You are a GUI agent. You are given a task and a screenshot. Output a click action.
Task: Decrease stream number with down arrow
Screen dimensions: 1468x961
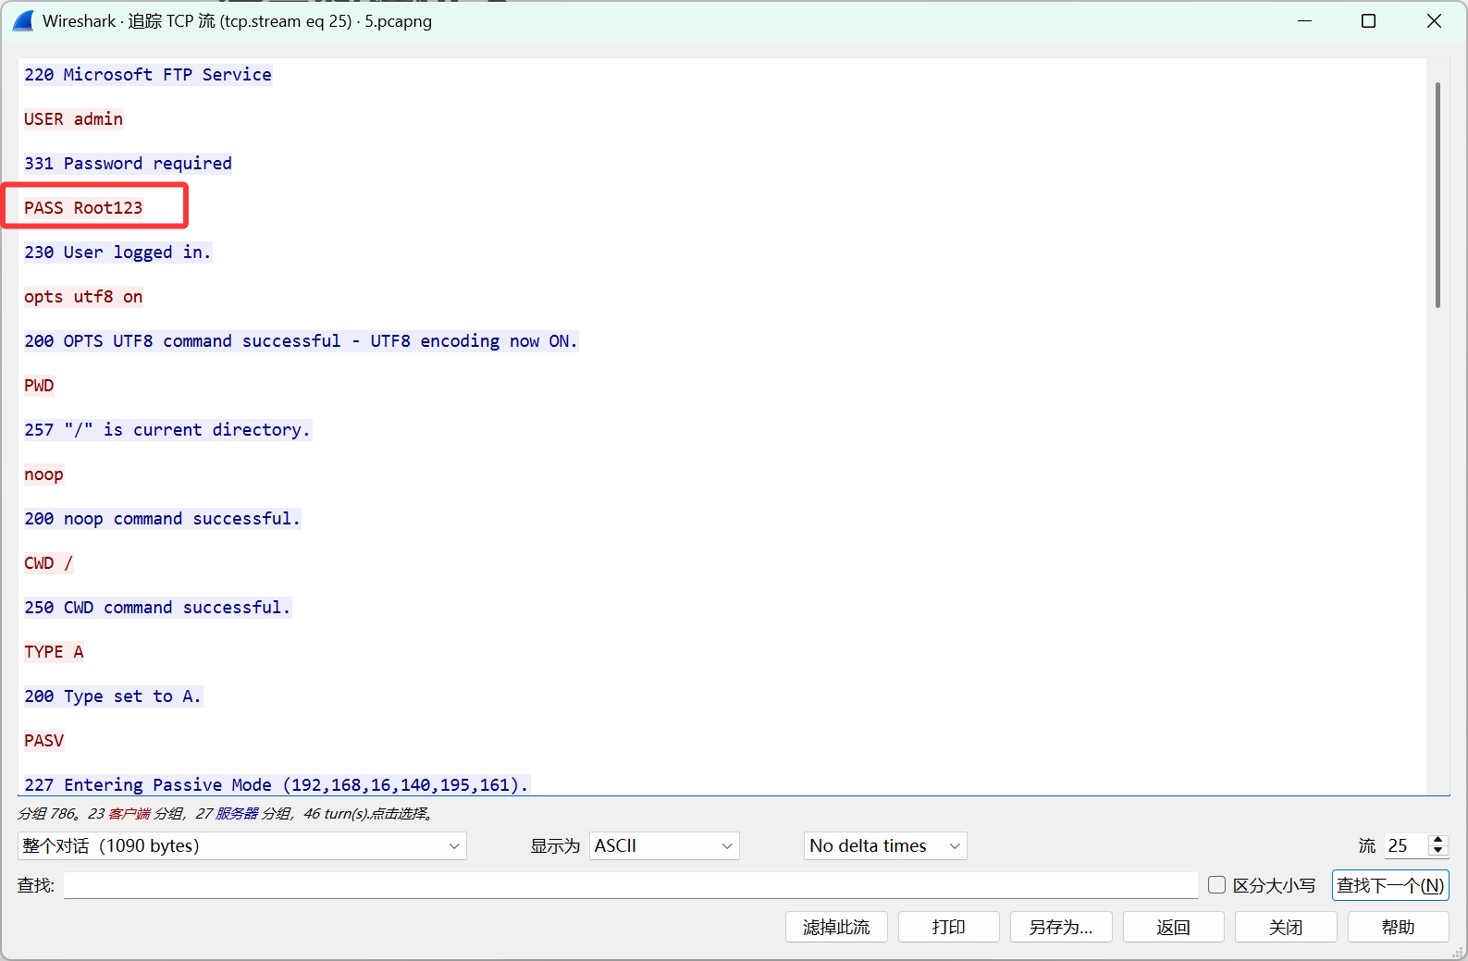click(x=1437, y=851)
